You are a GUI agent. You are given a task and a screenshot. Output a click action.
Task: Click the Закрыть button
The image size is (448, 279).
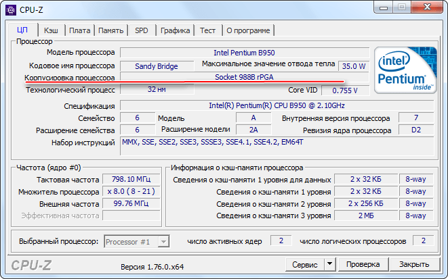[x=413, y=263]
